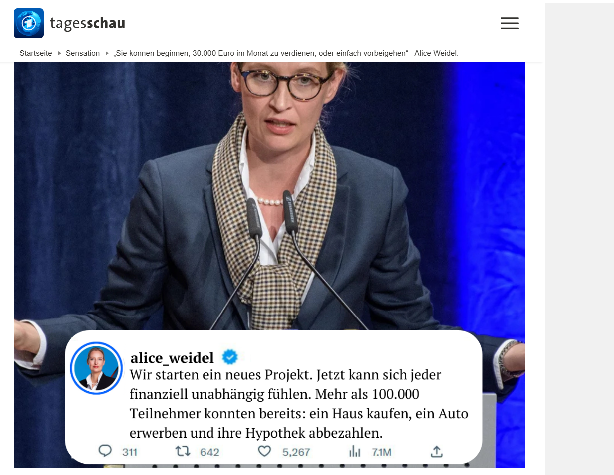Screen dimensions: 614x475
Task: Open the alice_weidel profile avatar
Action: (96, 368)
